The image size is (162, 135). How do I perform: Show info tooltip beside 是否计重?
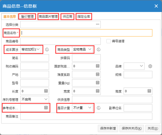click(99, 108)
